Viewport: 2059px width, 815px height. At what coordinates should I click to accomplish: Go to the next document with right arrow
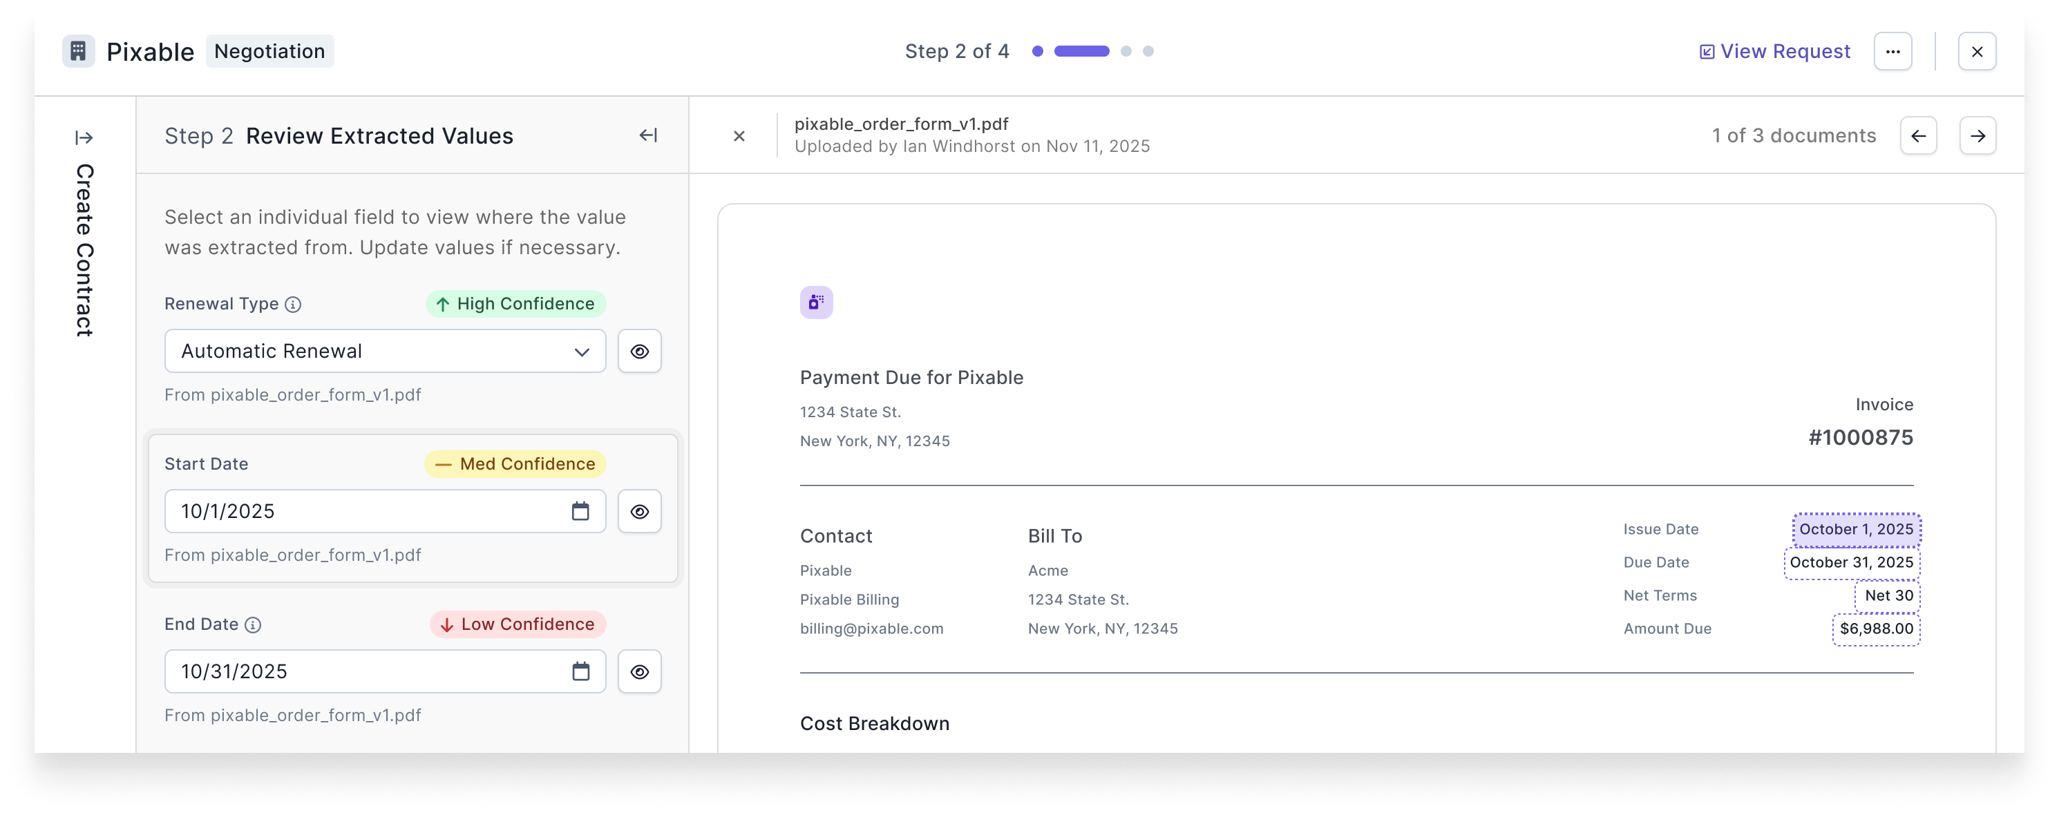(x=1978, y=135)
